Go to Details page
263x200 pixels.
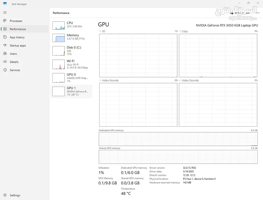[x=14, y=62]
